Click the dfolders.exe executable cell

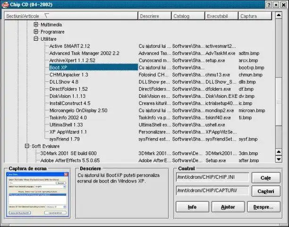[x=218, y=89]
